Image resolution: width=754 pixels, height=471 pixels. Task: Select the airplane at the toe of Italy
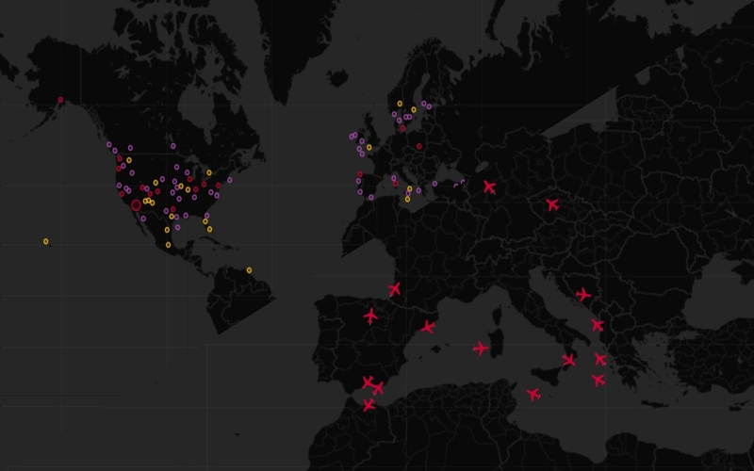569,360
